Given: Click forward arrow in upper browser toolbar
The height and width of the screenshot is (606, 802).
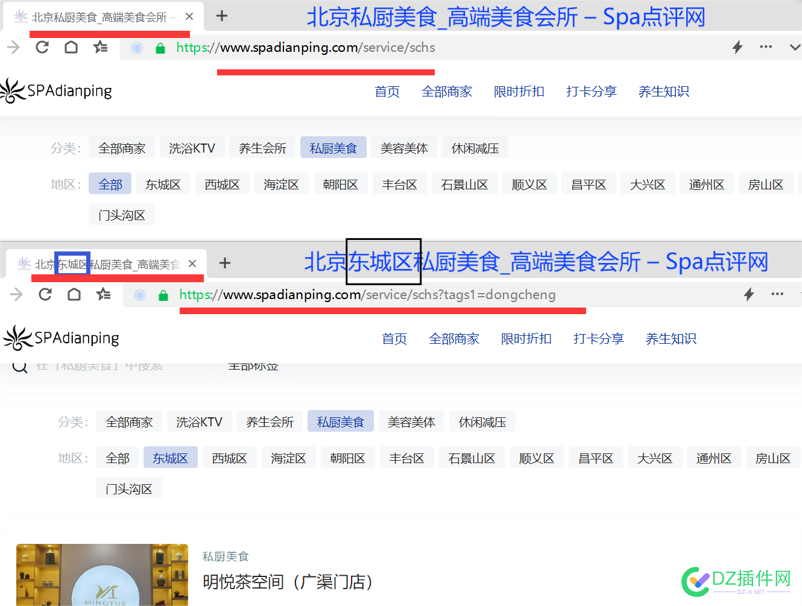Looking at the screenshot, I should coord(13,47).
